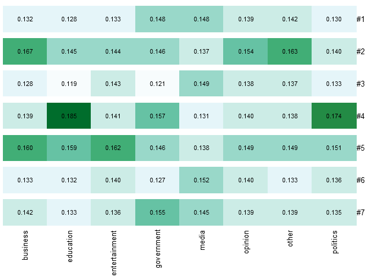The height and width of the screenshot is (277, 370).
Task: Click the "business" x-axis label
Action: (25, 245)
